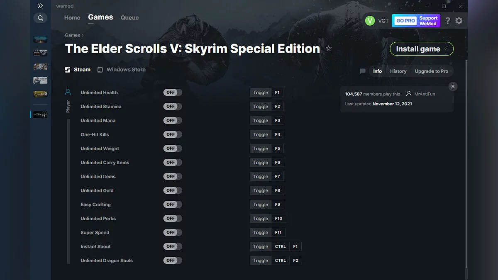The image size is (498, 280).
Task: Open the topmost game thumbnail in the sidebar
Action: tap(40, 39)
